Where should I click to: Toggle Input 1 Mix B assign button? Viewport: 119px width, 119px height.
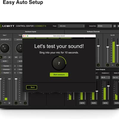point(10,103)
